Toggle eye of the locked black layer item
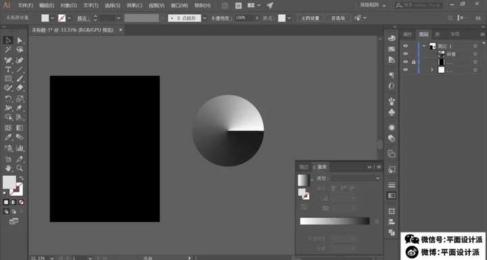Screen dimensions: 487x260 (x=405, y=61)
